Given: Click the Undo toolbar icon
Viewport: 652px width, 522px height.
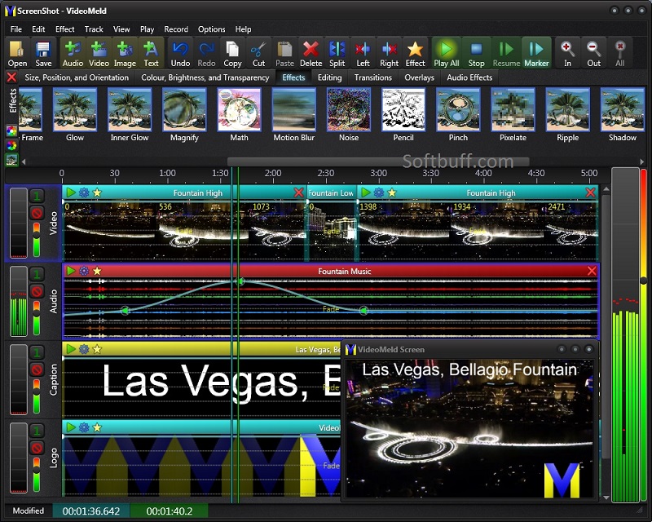Looking at the screenshot, I should pyautogui.click(x=179, y=52).
